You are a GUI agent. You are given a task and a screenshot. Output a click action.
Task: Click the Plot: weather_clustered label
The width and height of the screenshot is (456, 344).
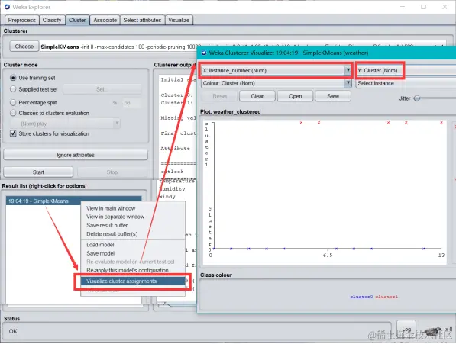tap(231, 112)
